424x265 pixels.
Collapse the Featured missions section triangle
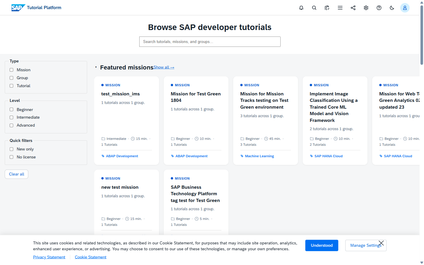coord(96,67)
